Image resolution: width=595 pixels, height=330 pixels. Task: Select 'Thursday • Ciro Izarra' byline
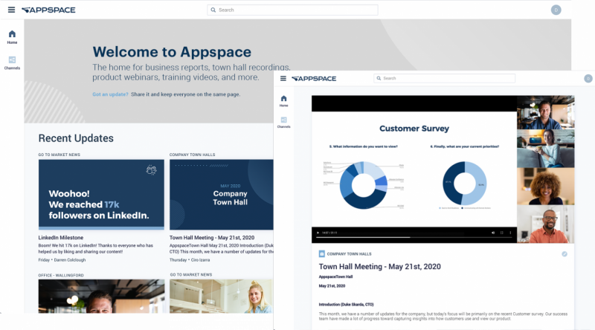pyautogui.click(x=190, y=260)
